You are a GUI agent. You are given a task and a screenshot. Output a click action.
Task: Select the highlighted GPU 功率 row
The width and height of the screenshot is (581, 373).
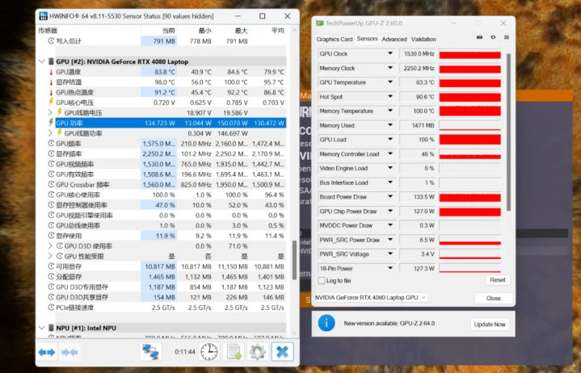171,123
